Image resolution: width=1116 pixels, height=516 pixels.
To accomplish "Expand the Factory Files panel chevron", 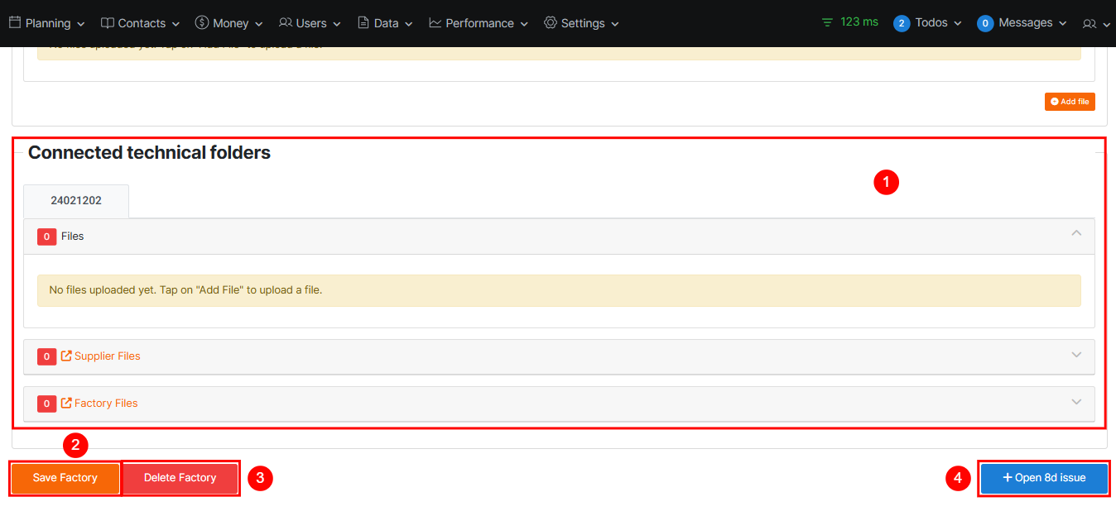I will coord(1076,403).
